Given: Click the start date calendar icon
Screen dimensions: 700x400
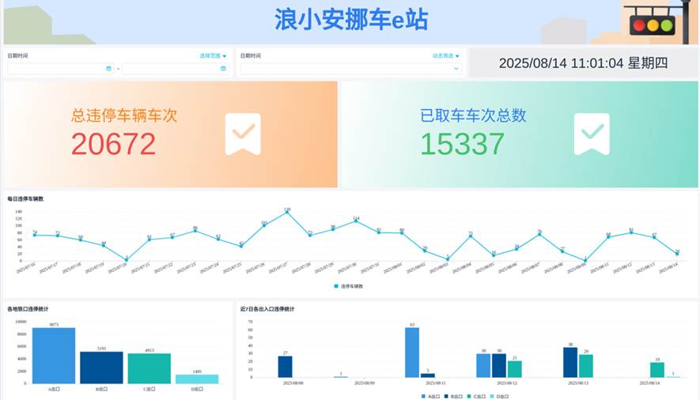Looking at the screenshot, I should [108, 69].
